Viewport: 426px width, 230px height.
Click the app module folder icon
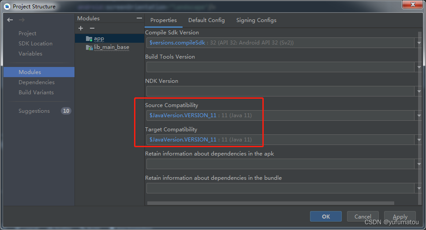tap(89, 39)
